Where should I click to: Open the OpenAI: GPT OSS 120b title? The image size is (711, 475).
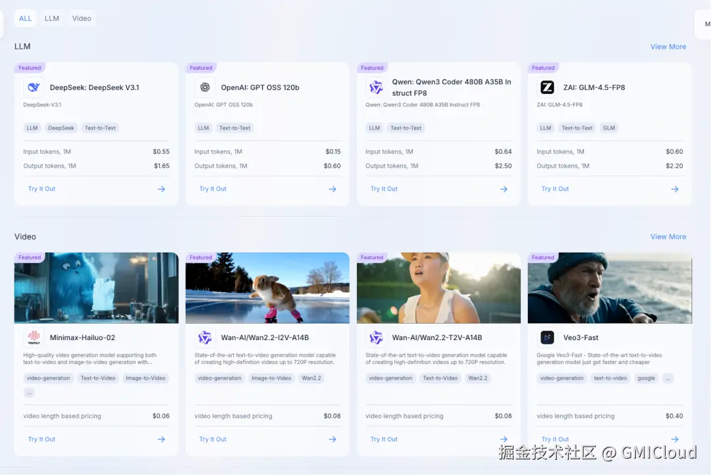[x=260, y=87]
